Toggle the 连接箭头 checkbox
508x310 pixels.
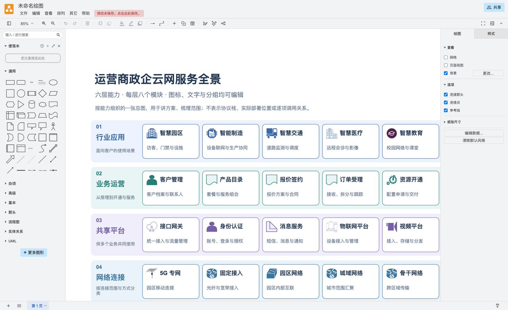pyautogui.click(x=446, y=94)
